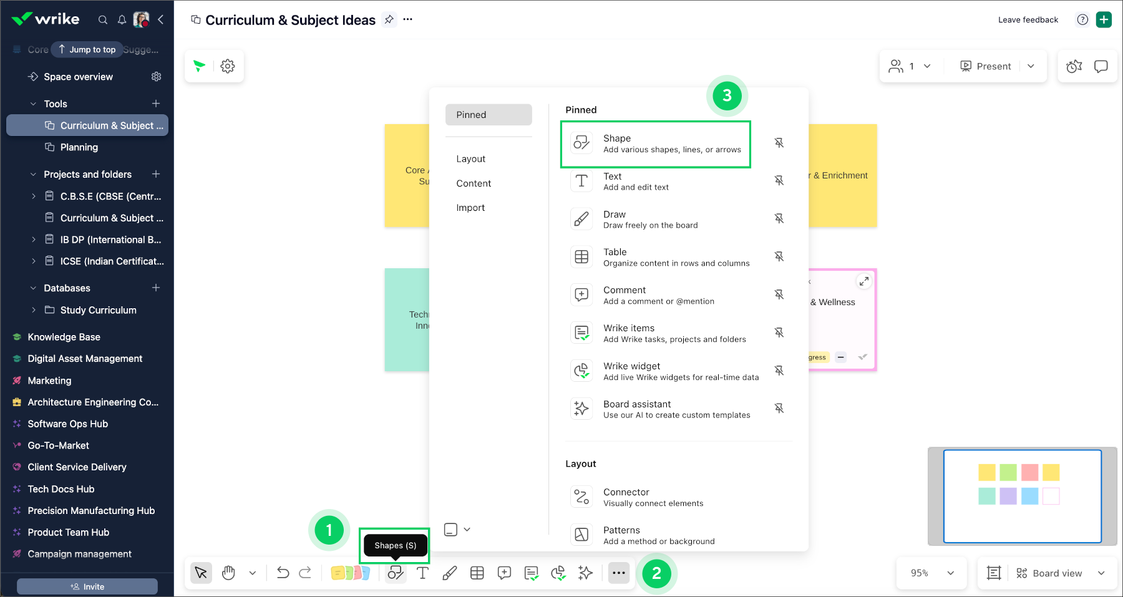Open Space overview settings gear
Viewport: 1123px width, 597px height.
(156, 77)
